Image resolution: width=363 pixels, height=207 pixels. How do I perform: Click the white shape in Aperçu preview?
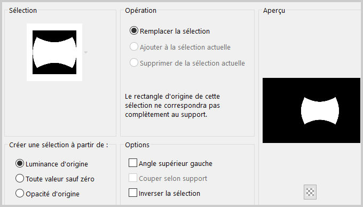[x=320, y=111]
